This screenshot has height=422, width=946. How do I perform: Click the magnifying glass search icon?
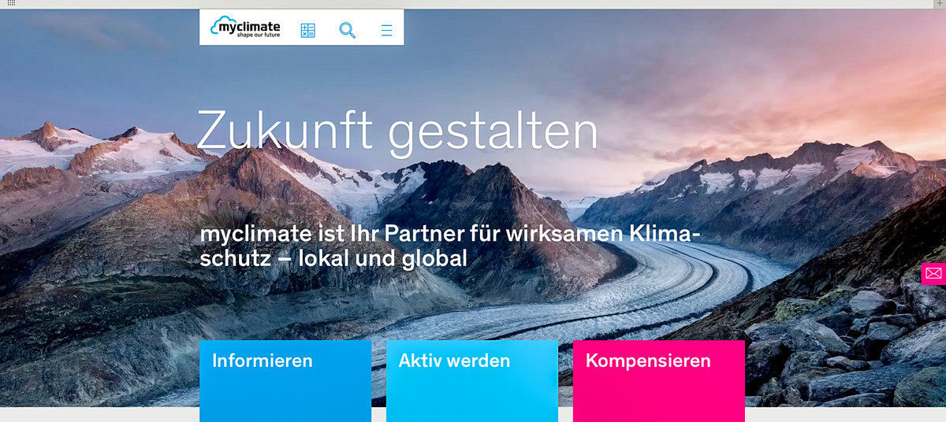348,31
